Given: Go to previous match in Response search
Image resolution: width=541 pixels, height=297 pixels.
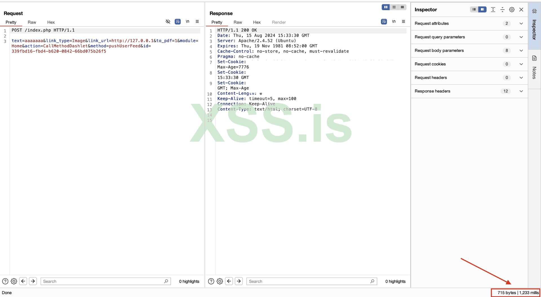Looking at the screenshot, I should 229,281.
